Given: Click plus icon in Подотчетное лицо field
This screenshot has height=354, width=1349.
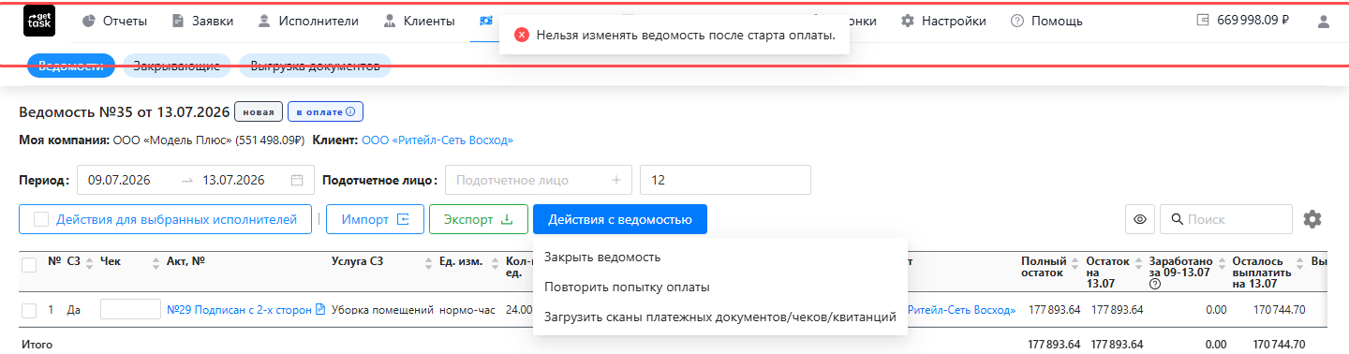Looking at the screenshot, I should coord(616,180).
